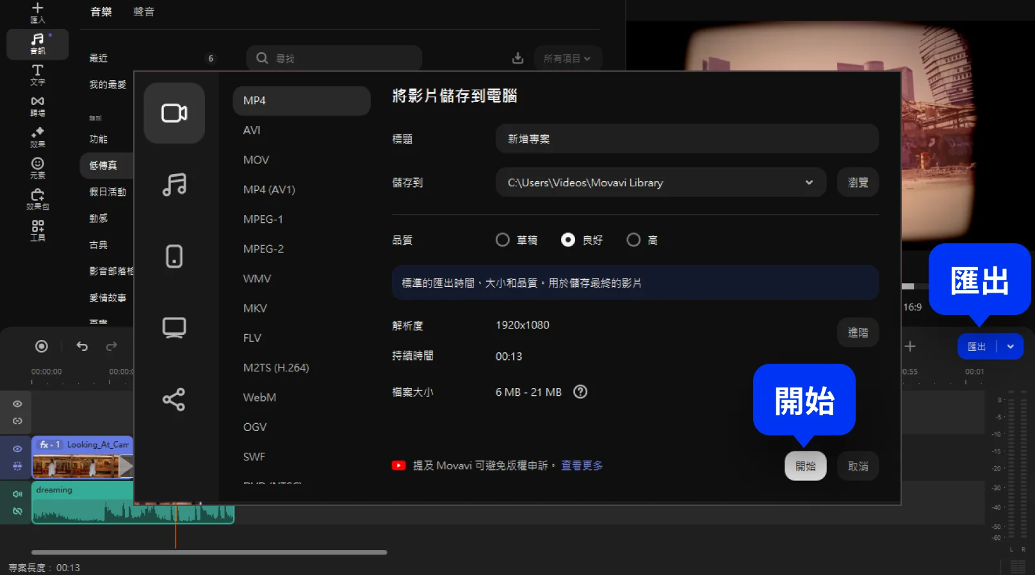The image size is (1035, 575).
Task: Switch to the 聲音 sounds tab
Action: click(143, 12)
